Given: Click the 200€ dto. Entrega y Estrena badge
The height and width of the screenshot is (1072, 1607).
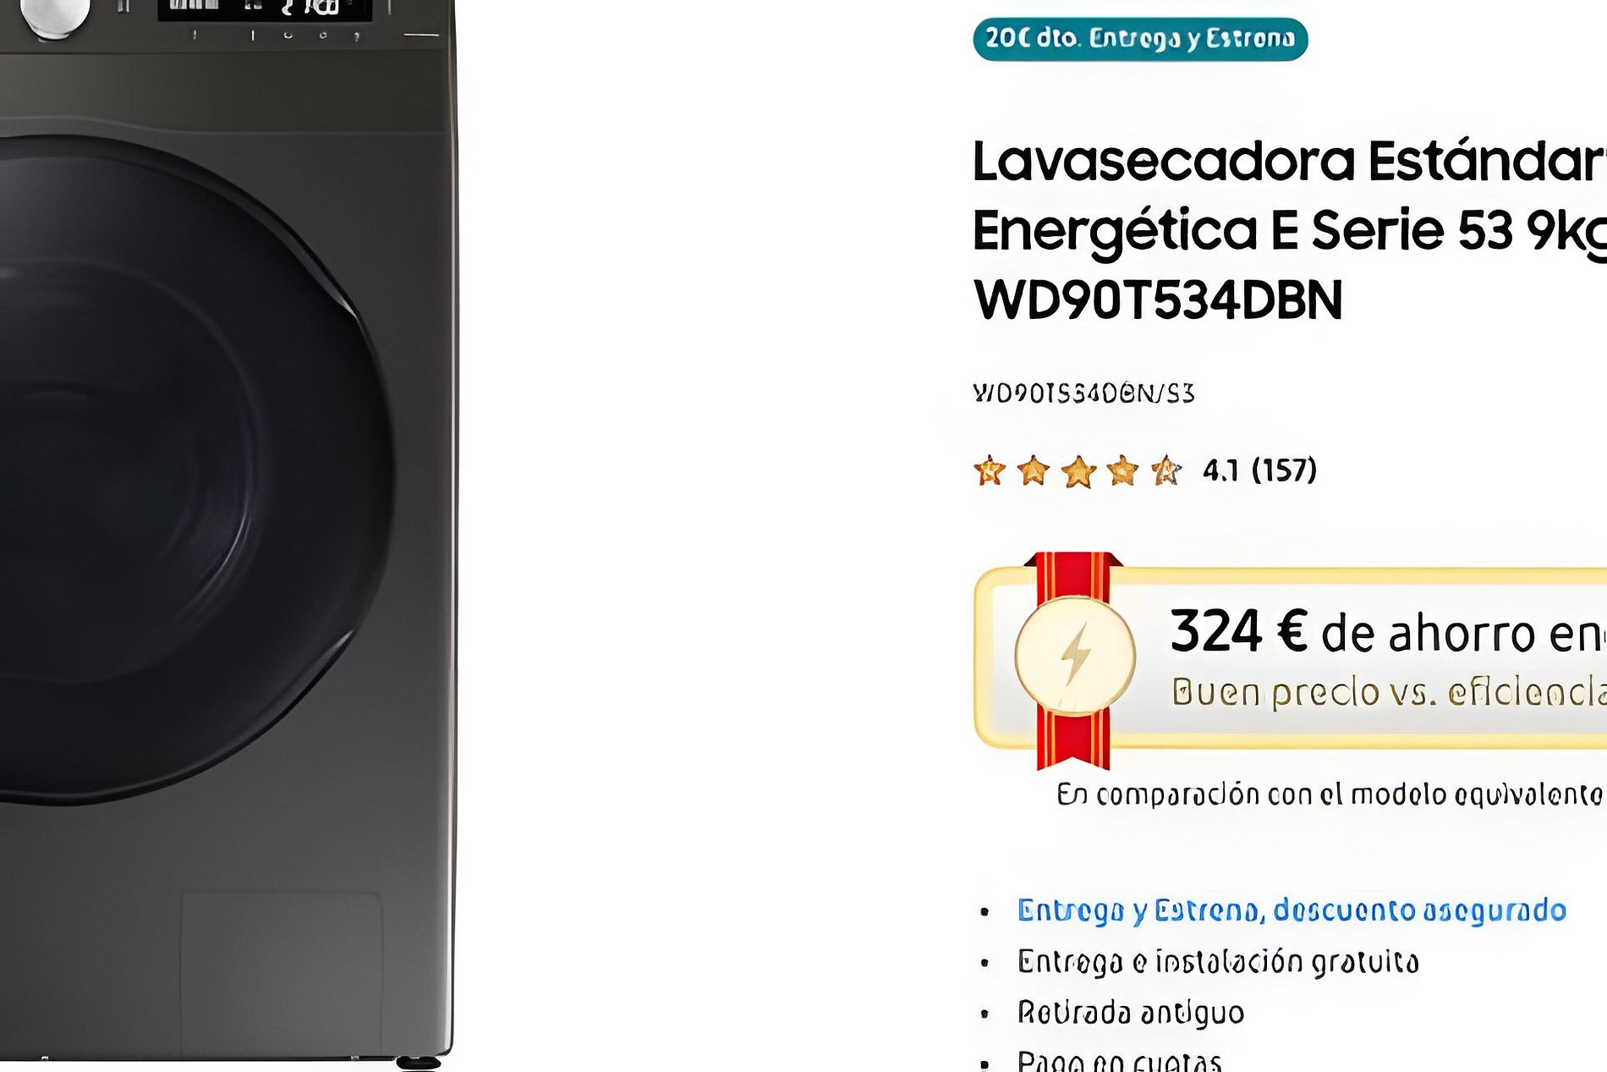Looking at the screenshot, I should coord(1140,39).
